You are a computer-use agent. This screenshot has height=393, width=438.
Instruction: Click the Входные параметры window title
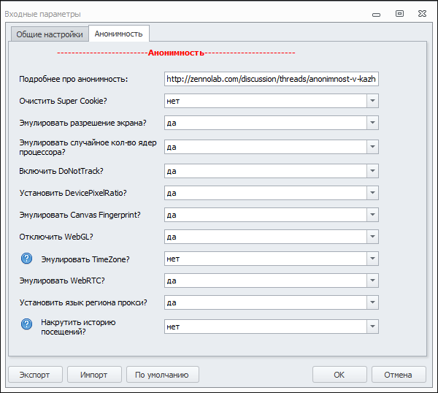pos(43,14)
